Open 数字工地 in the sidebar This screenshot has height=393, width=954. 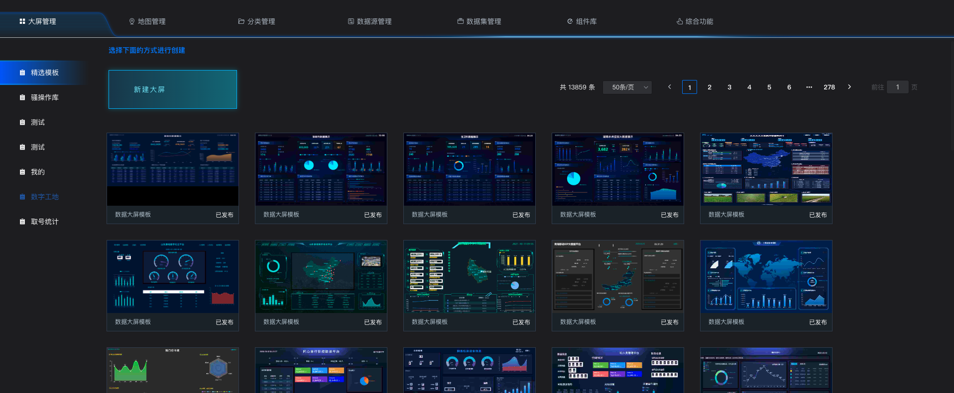[44, 197]
